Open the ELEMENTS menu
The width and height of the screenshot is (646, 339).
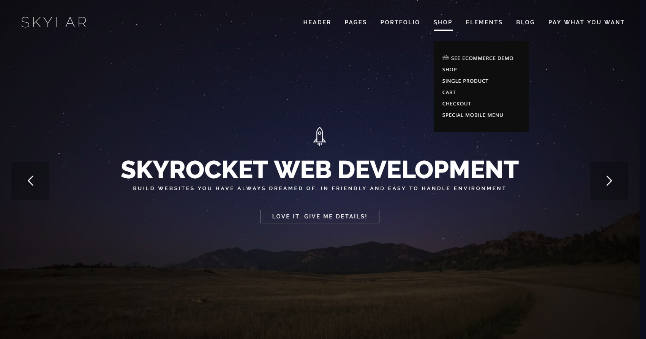(x=484, y=22)
